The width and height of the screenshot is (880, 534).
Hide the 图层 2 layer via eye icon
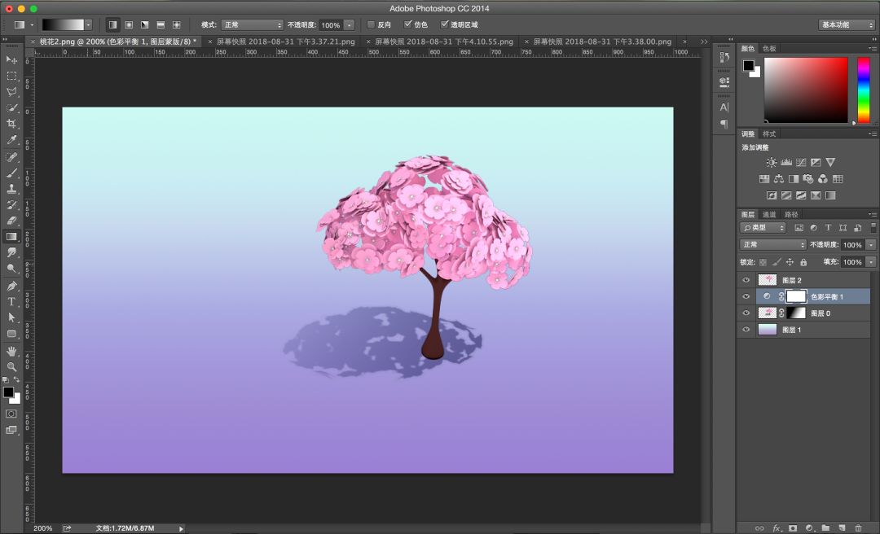(746, 280)
